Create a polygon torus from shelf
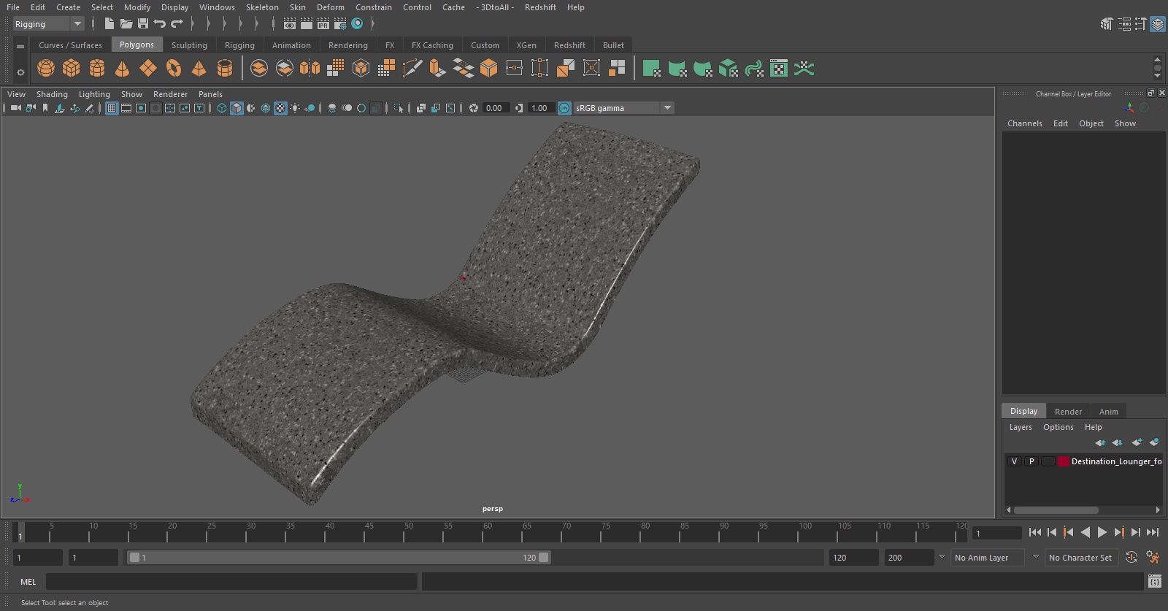The width and height of the screenshot is (1168, 611). 174,69
